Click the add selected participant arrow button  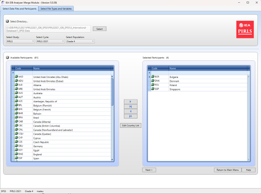click(130, 102)
